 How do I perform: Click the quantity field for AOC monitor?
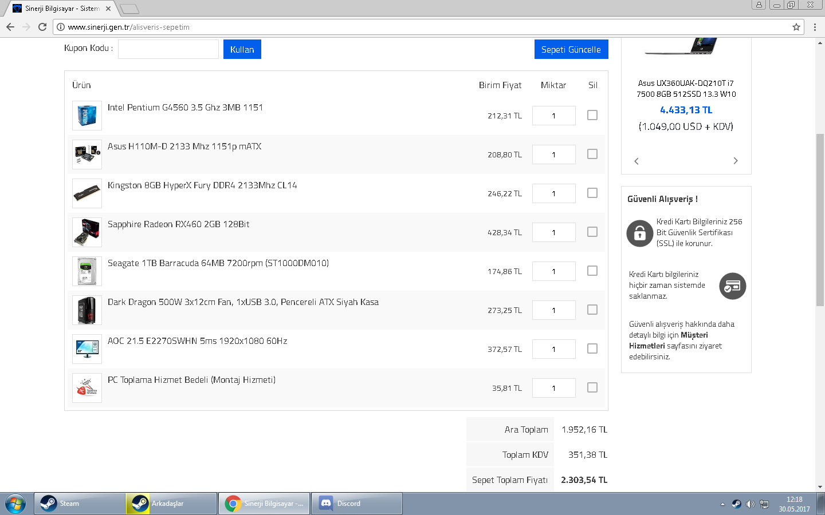[554, 349]
